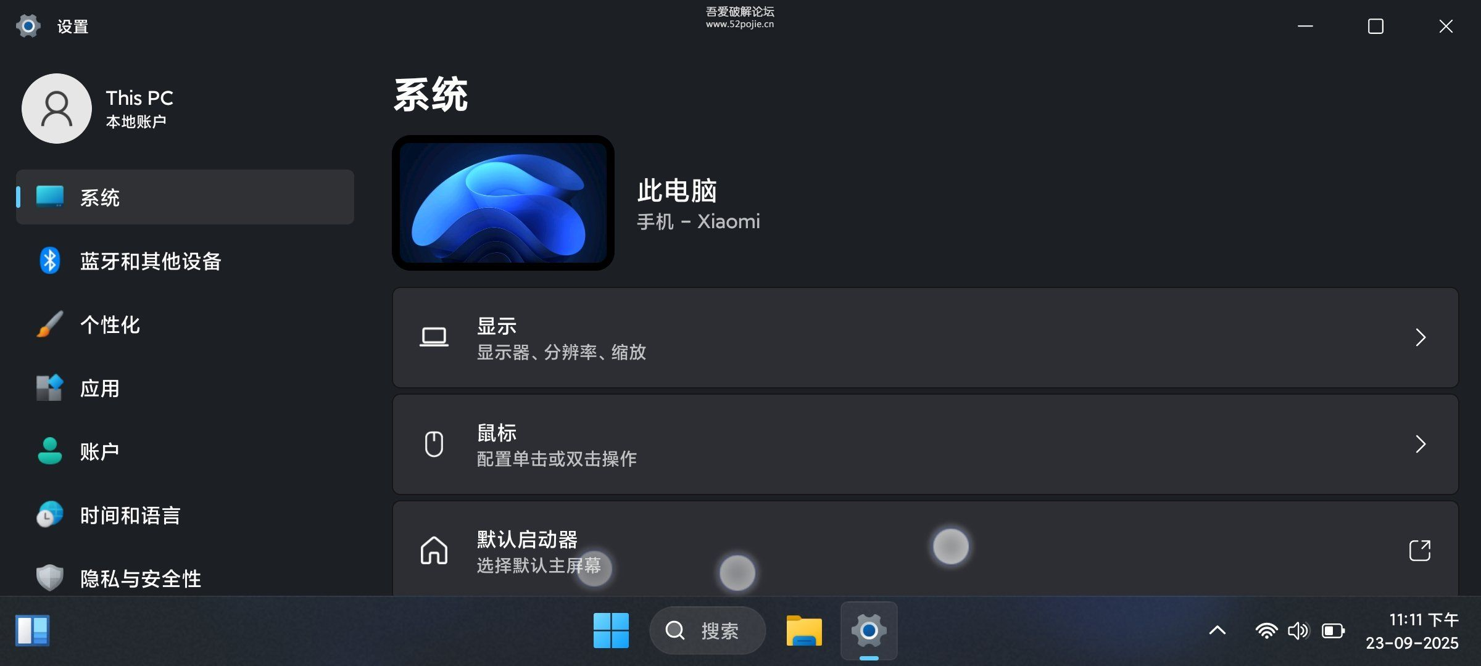
Task: Click the display monitor icon in 显示 row
Action: [x=434, y=337]
